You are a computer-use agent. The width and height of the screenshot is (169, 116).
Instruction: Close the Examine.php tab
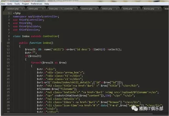pyautogui.click(x=96, y=9)
